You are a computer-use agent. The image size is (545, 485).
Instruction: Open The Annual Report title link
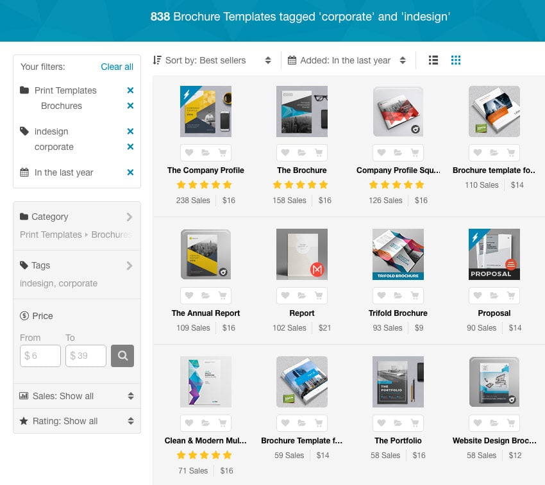point(206,313)
